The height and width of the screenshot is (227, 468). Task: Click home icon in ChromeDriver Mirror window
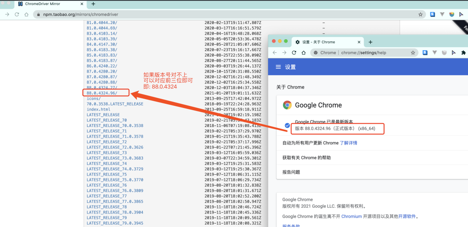tap(26, 14)
